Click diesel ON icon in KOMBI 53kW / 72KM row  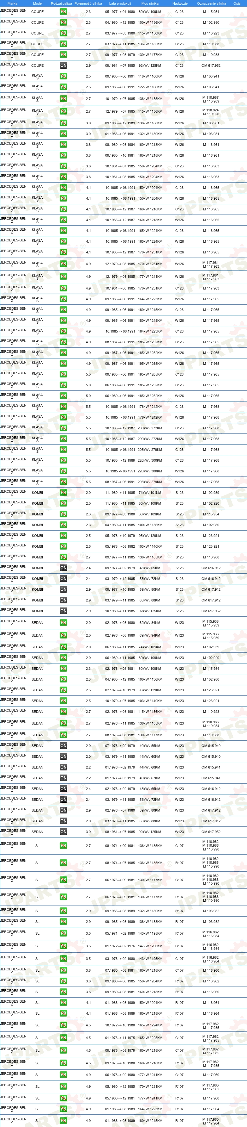pyautogui.click(x=63, y=579)
